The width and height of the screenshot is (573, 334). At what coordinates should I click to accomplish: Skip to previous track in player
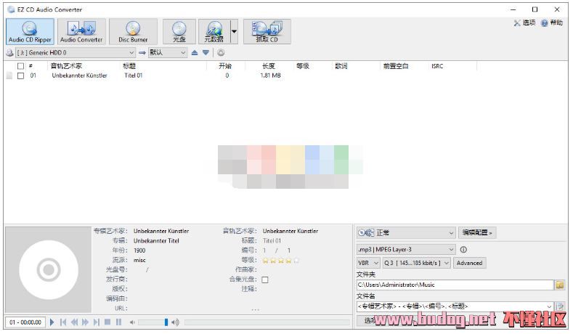pyautogui.click(x=63, y=322)
